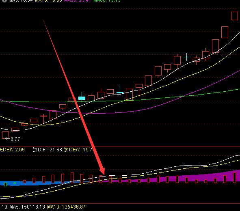Click the red arrowhead tip above MACD
This screenshot has height=211, width=240.
tap(104, 174)
